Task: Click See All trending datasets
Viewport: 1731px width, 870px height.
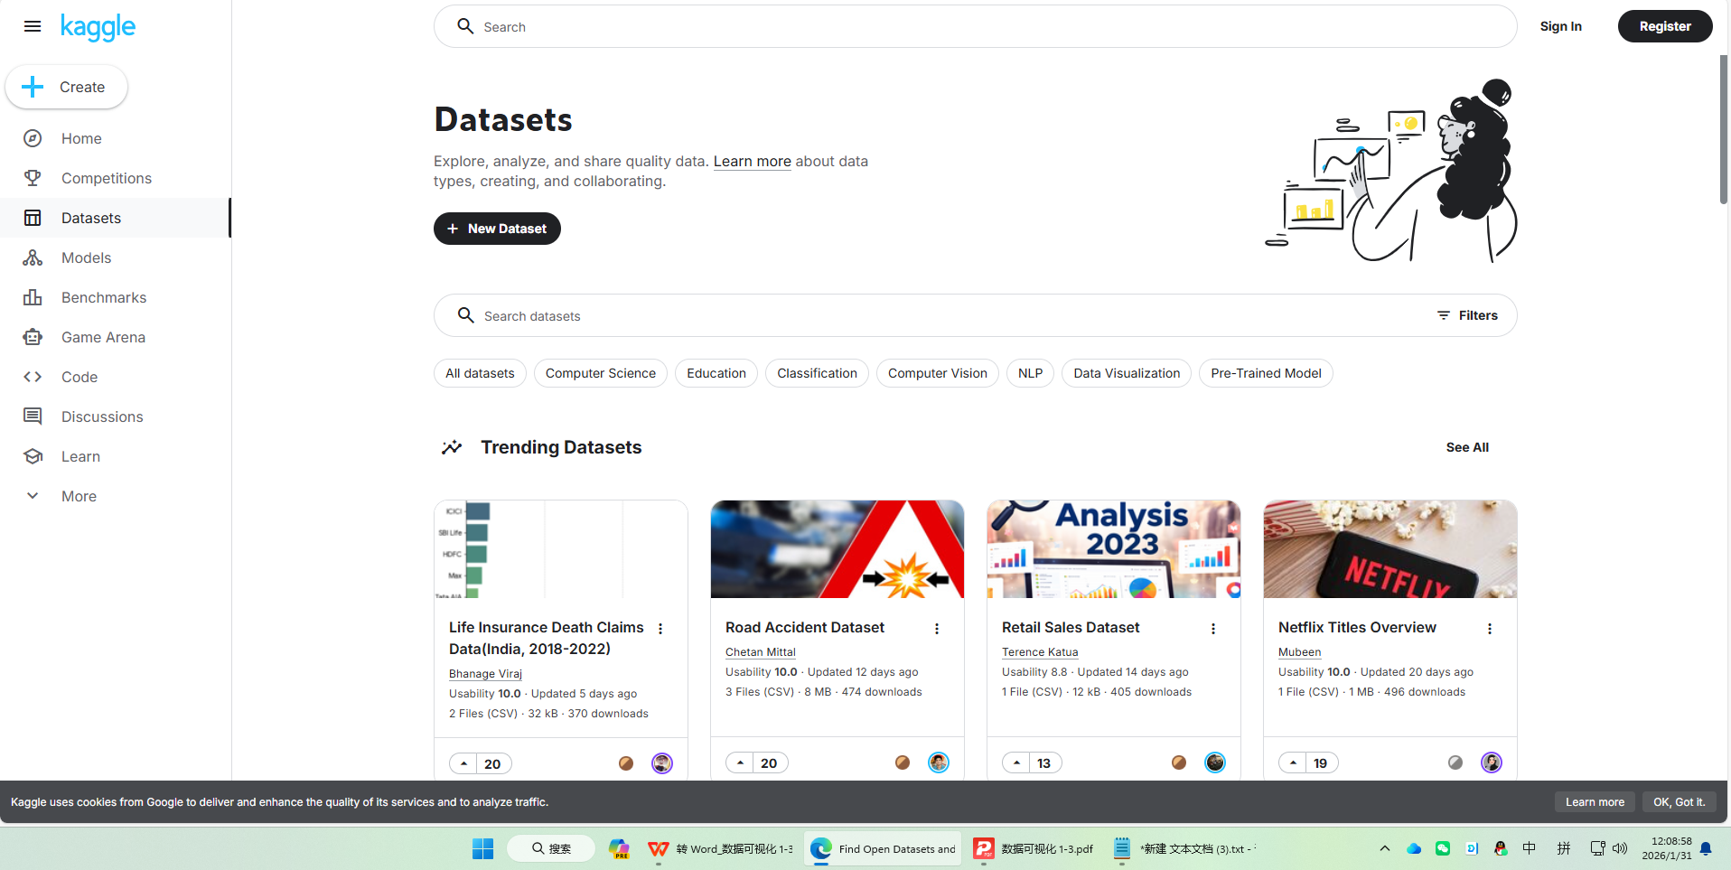Action: pos(1467,447)
